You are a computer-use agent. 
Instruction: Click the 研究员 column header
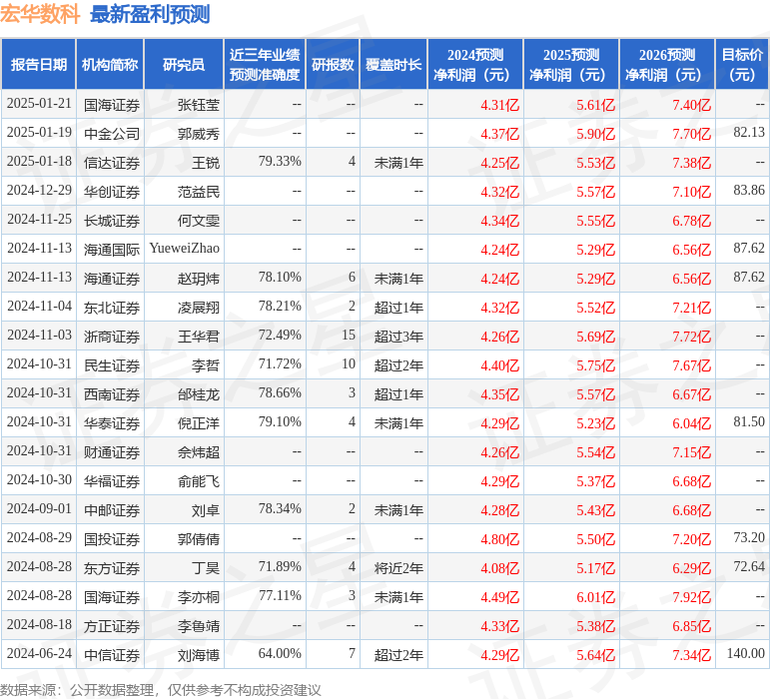click(x=184, y=65)
